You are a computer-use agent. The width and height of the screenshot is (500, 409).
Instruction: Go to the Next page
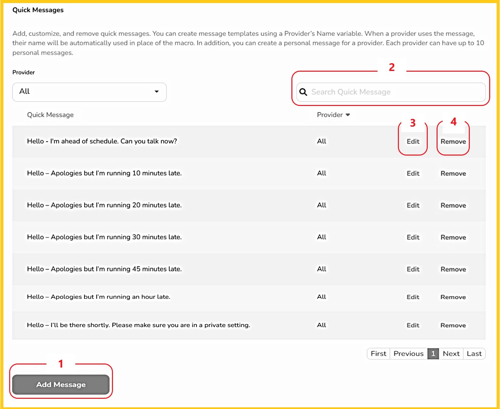coord(451,354)
